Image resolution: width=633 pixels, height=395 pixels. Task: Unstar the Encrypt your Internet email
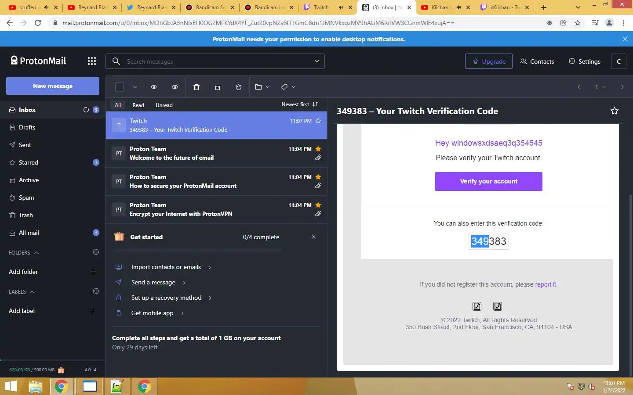pos(318,205)
